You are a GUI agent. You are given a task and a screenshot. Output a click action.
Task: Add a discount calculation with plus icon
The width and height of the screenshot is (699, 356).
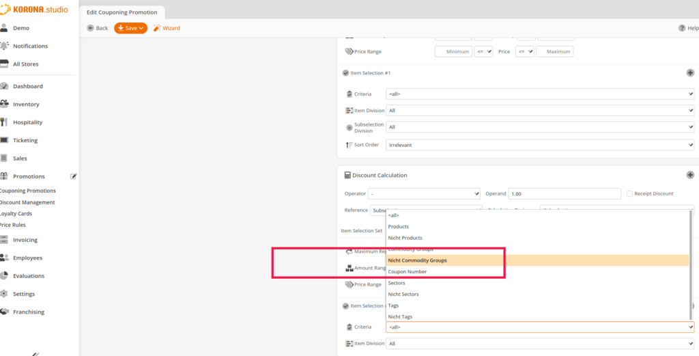pos(690,175)
